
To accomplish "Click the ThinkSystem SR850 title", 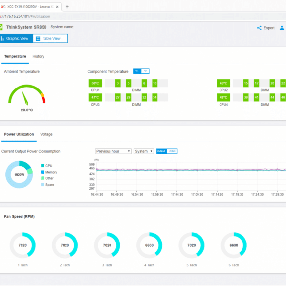I will 26,27.
